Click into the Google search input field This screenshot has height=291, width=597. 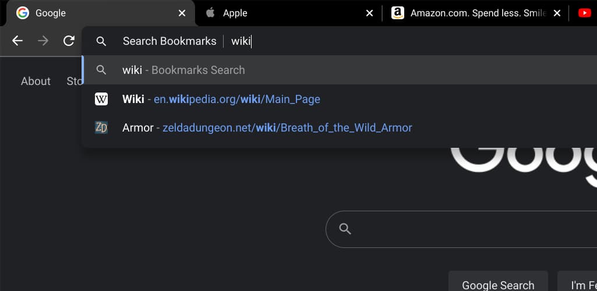coord(466,229)
